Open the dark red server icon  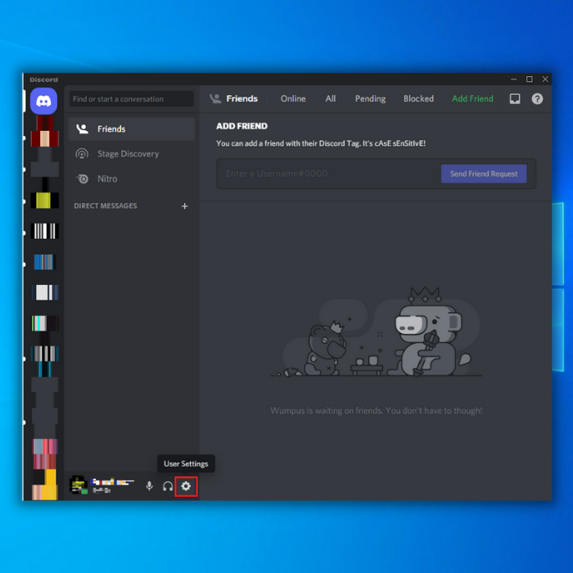44,132
